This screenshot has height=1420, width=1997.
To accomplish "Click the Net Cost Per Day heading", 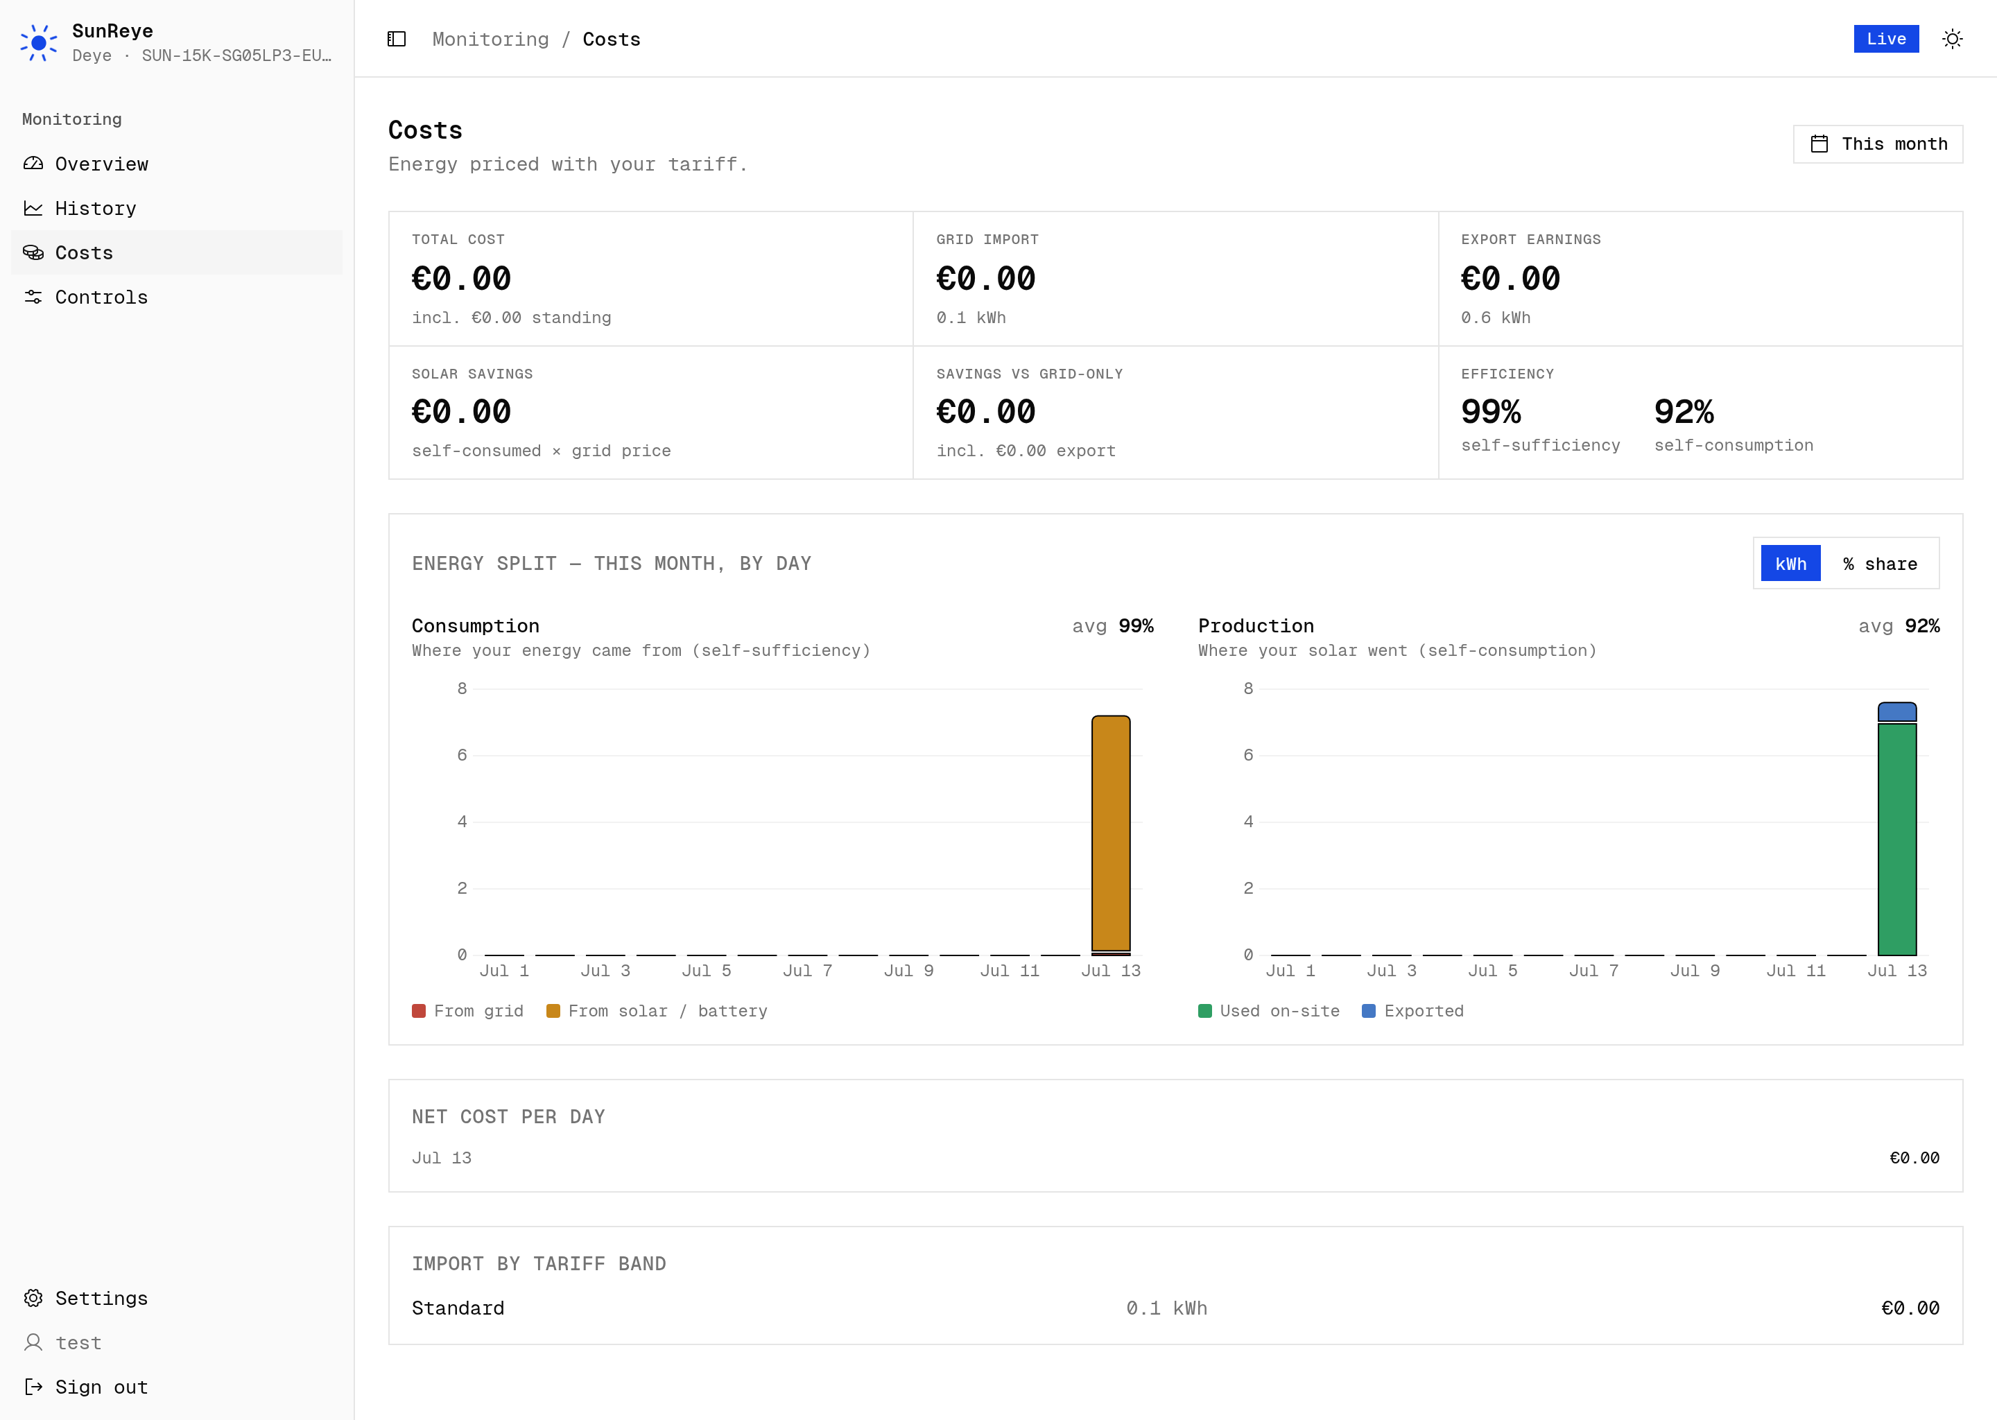I will pyautogui.click(x=508, y=1116).
